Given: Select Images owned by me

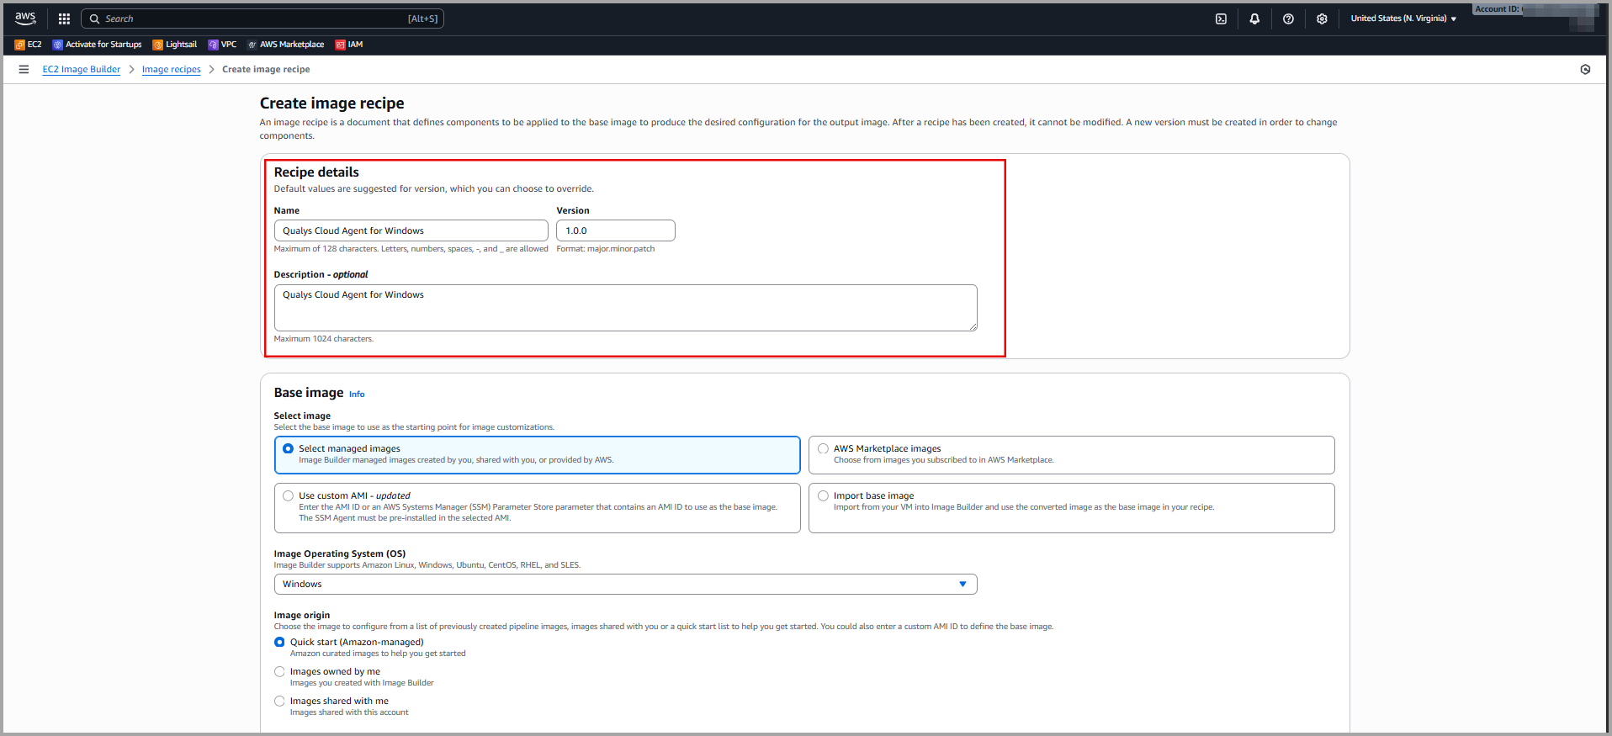Looking at the screenshot, I should click(x=280, y=672).
